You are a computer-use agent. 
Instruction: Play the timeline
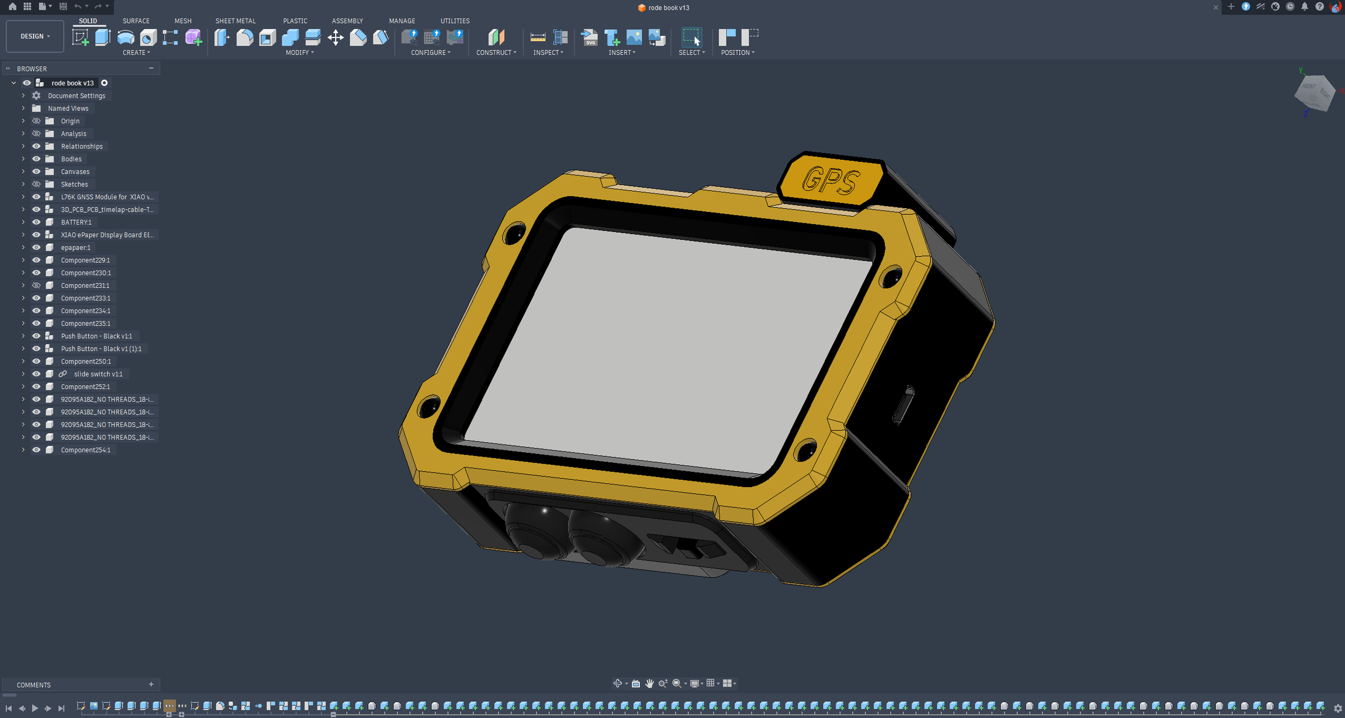[35, 708]
